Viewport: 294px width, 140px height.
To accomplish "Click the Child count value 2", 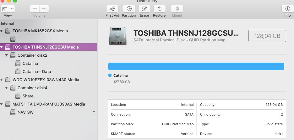I will point(282,114).
